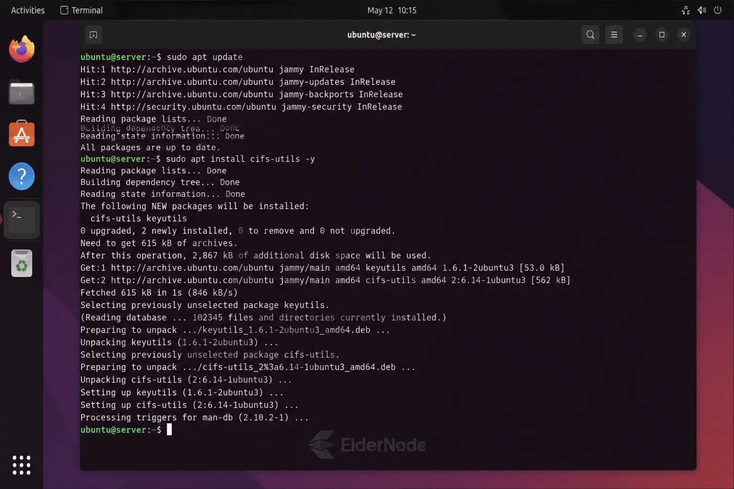The height and width of the screenshot is (489, 734).
Task: Click the 'sudo apt update' command text
Action: coord(204,57)
